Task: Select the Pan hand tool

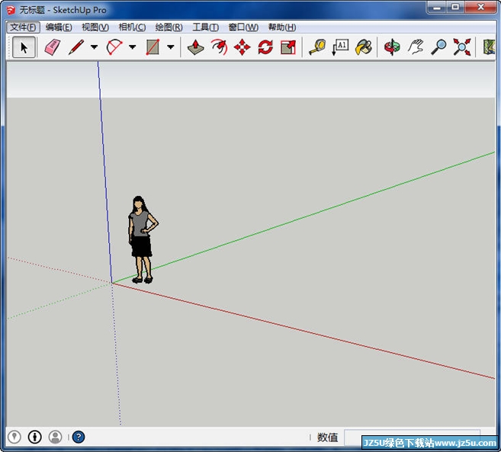Action: click(x=416, y=47)
